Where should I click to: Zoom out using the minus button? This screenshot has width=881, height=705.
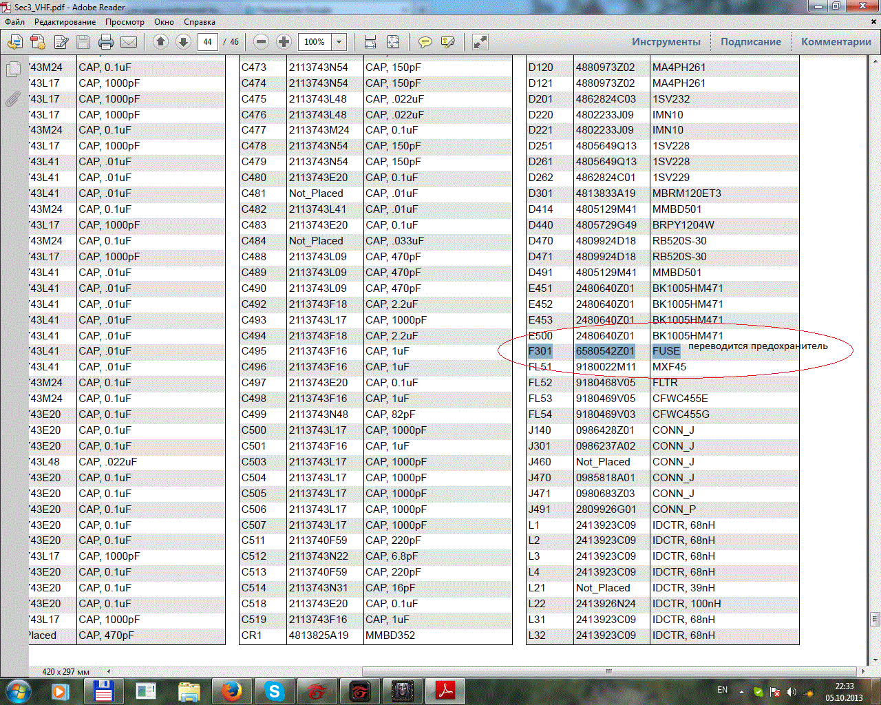tap(261, 42)
